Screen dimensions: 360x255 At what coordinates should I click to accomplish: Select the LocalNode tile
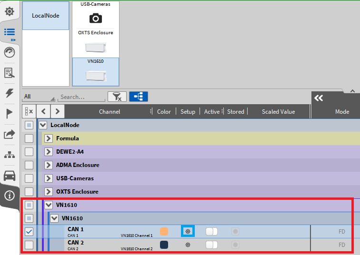pyautogui.click(x=46, y=16)
